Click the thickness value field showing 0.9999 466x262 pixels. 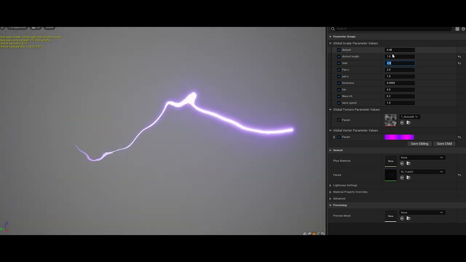pyautogui.click(x=400, y=83)
